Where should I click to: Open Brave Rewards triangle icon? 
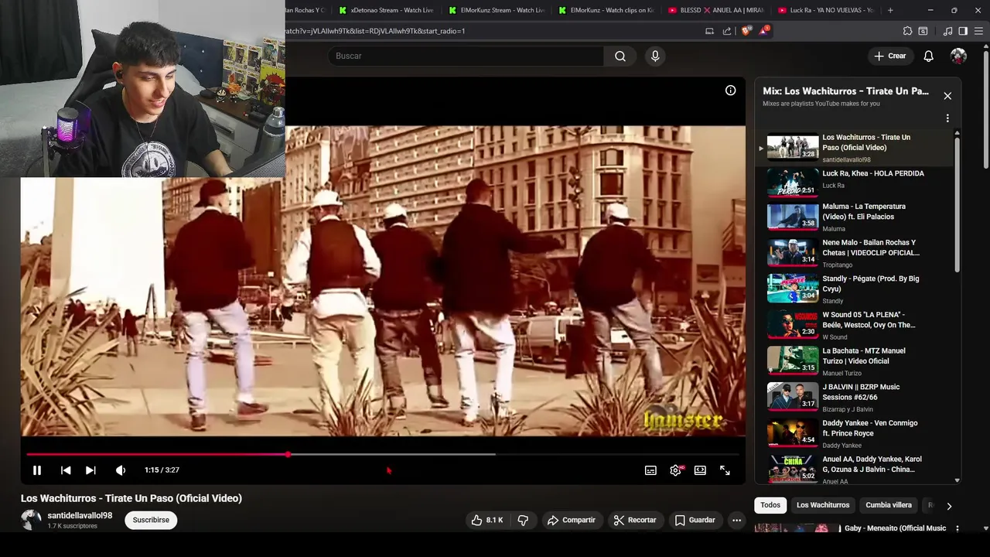pos(764,31)
